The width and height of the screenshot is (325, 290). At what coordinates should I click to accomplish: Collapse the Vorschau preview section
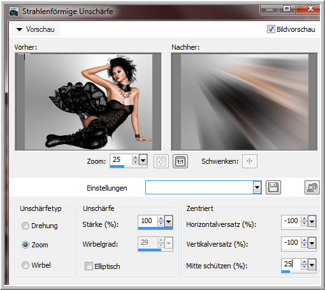(20, 29)
